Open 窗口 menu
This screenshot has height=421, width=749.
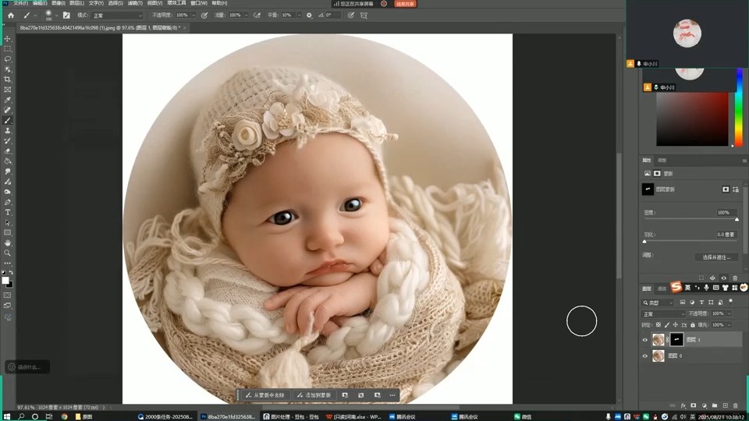[x=199, y=3]
